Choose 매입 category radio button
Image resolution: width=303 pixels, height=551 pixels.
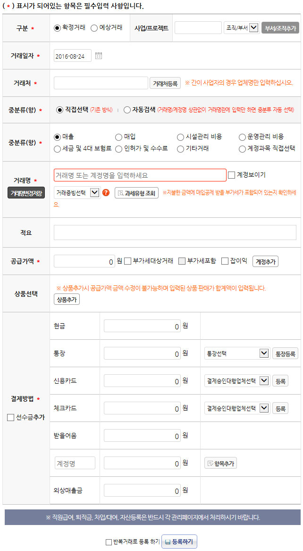[118, 137]
